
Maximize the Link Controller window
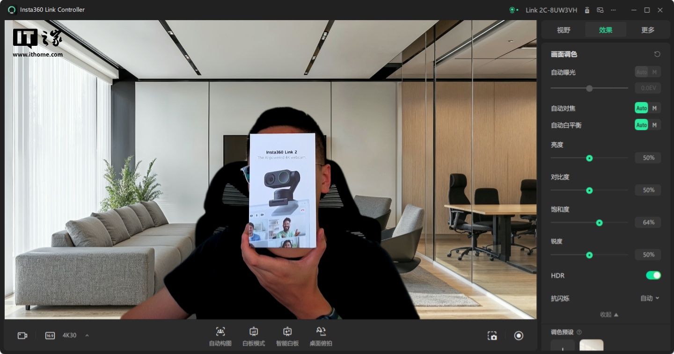pos(647,10)
